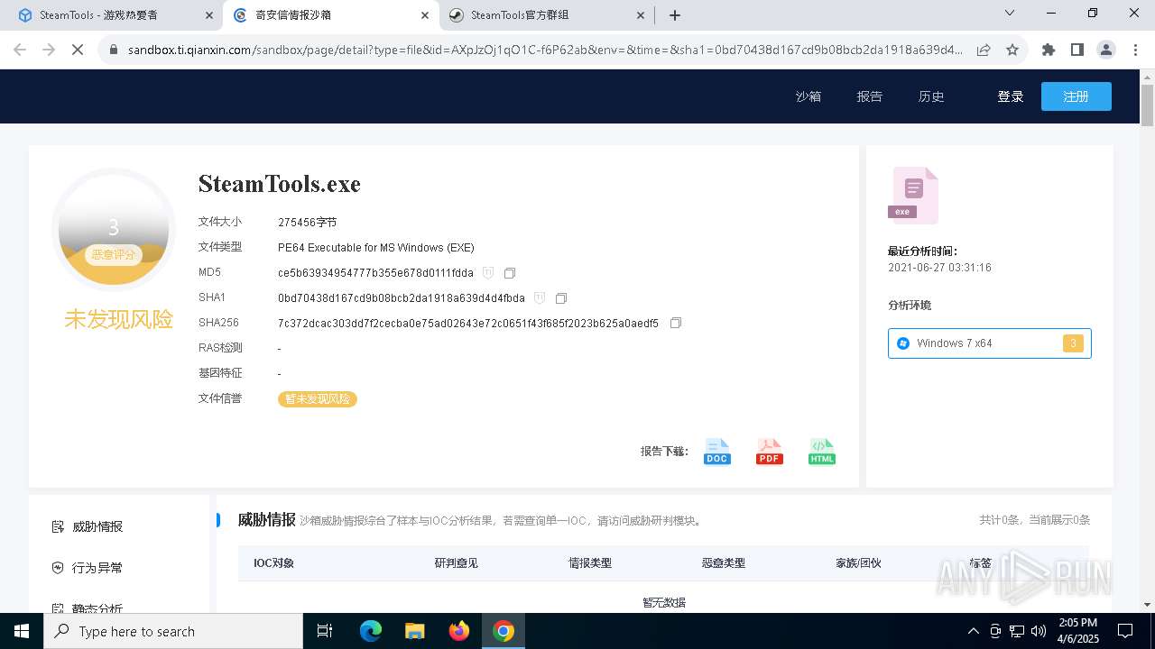Click the malicious score gauge
This screenshot has height=649, width=1155.
point(114,230)
